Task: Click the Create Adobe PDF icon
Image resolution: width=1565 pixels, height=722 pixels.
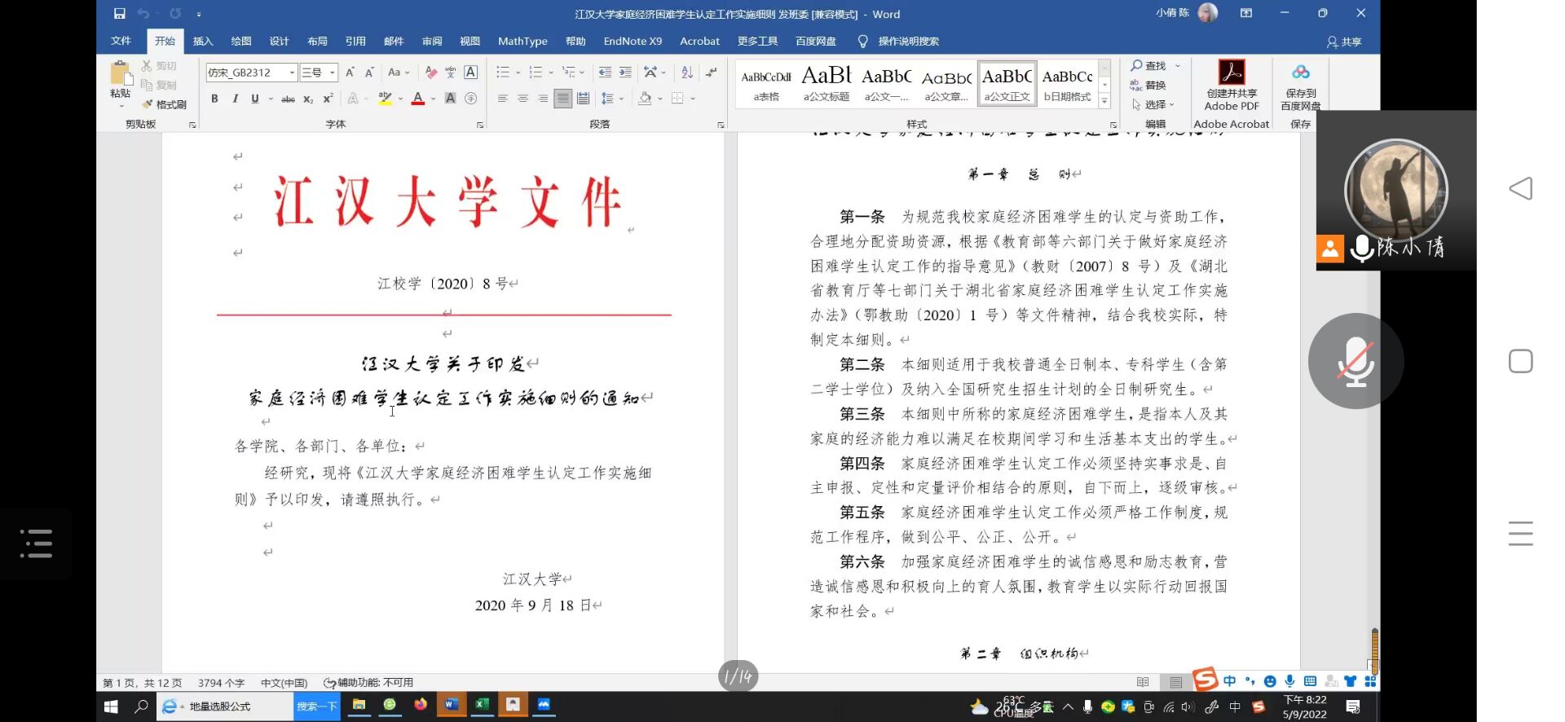Action: (x=1231, y=85)
